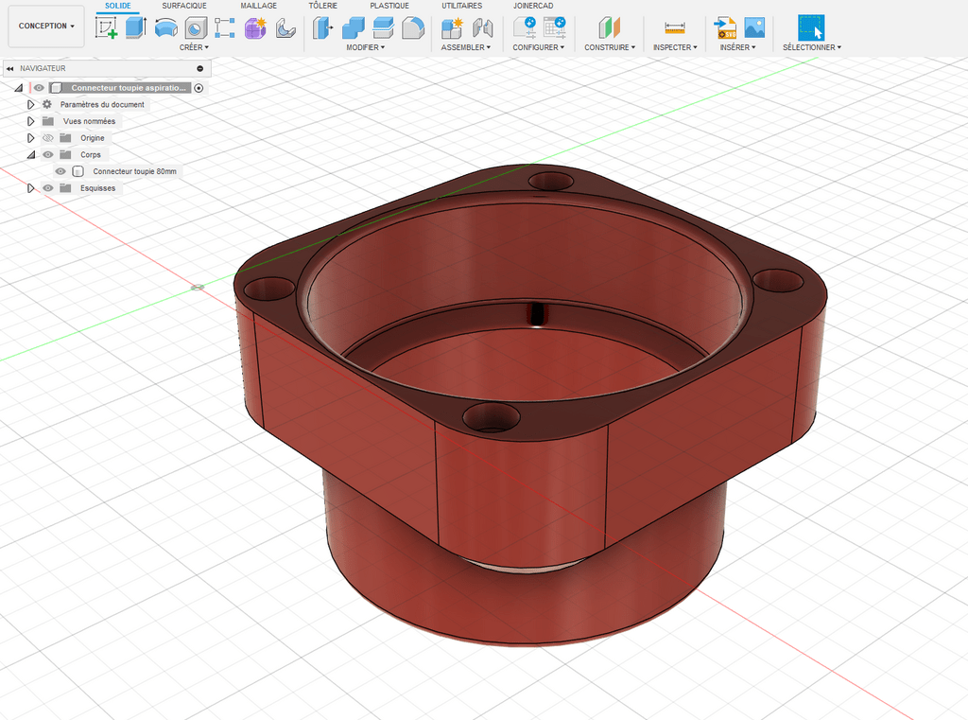
Task: Collapse the root component tree node
Action: [x=19, y=88]
